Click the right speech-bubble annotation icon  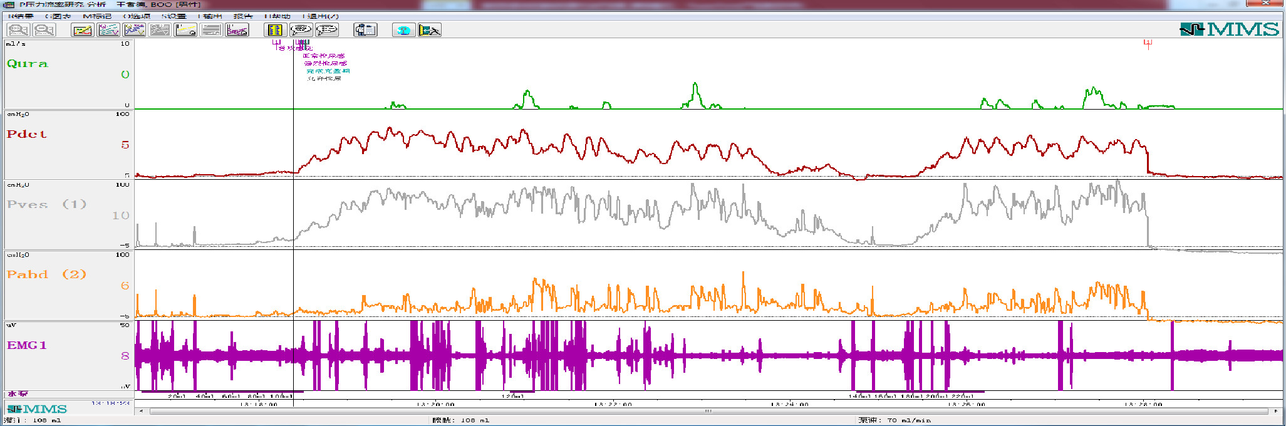pyautogui.click(x=327, y=29)
